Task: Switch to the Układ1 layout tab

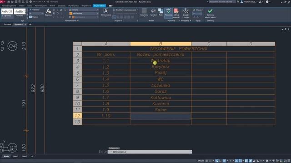Action: pyautogui.click(x=15, y=156)
